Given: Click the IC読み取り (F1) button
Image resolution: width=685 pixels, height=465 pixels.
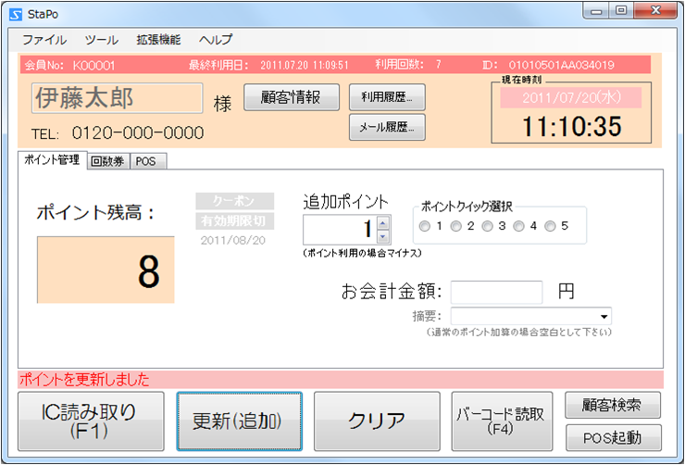Looking at the screenshot, I should click(91, 421).
